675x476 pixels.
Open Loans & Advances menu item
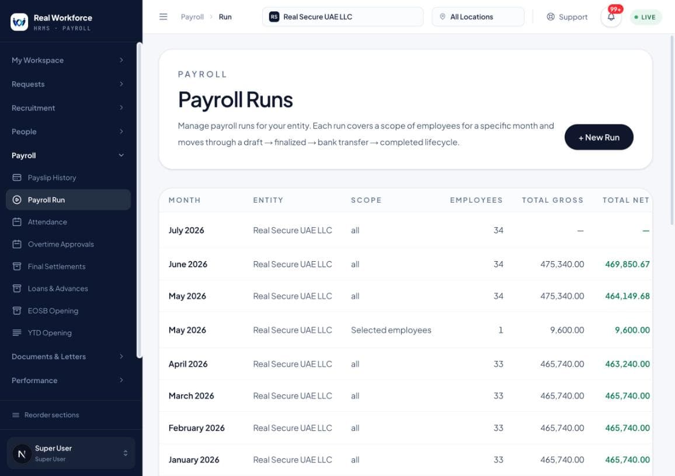68,289
